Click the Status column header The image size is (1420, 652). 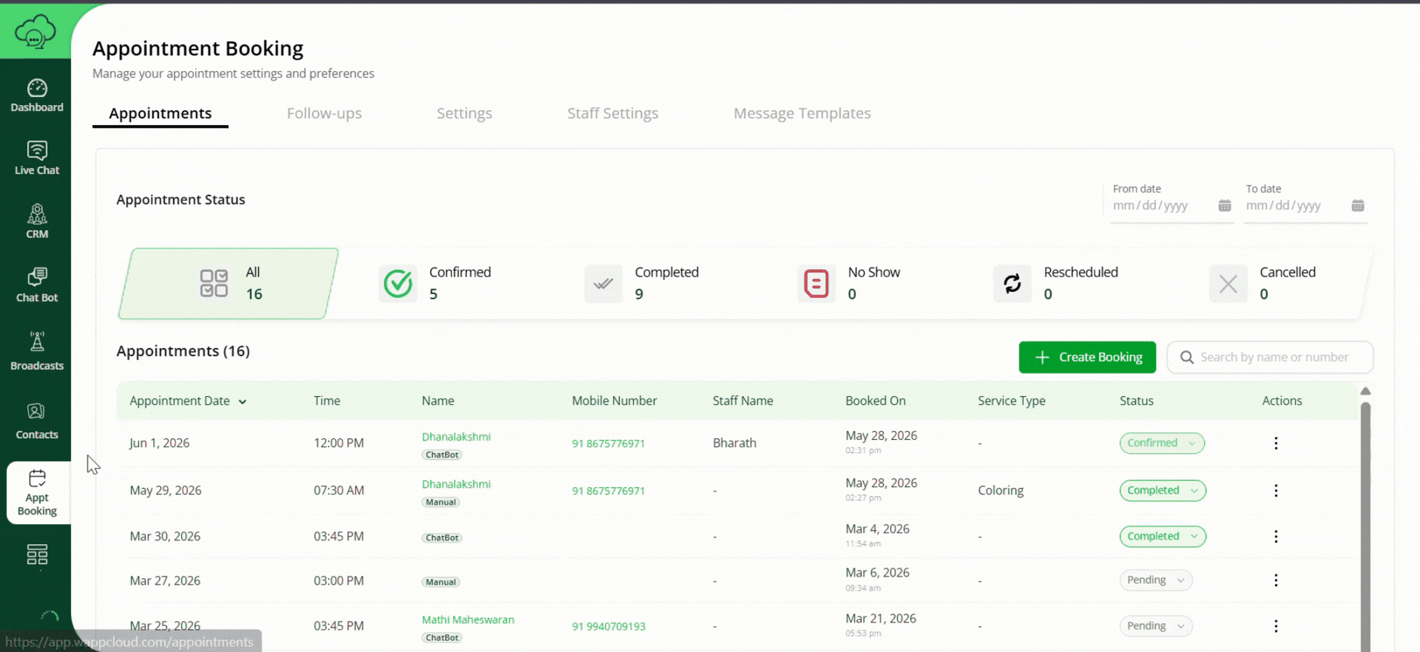tap(1136, 401)
